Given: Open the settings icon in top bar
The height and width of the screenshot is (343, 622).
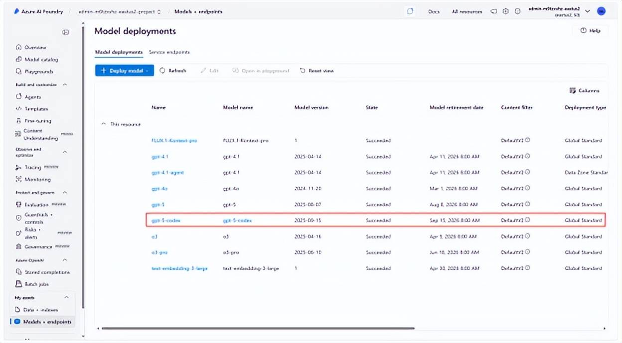Looking at the screenshot, I should [x=506, y=11].
